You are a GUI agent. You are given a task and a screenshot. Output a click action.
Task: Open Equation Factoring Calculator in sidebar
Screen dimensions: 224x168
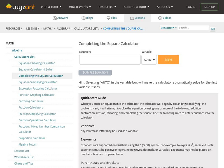(x=37, y=63)
